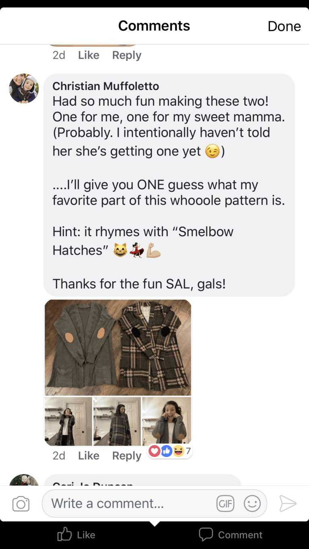Reply to Christian Muffoletto's comment
This screenshot has height=549, width=309.
(127, 456)
